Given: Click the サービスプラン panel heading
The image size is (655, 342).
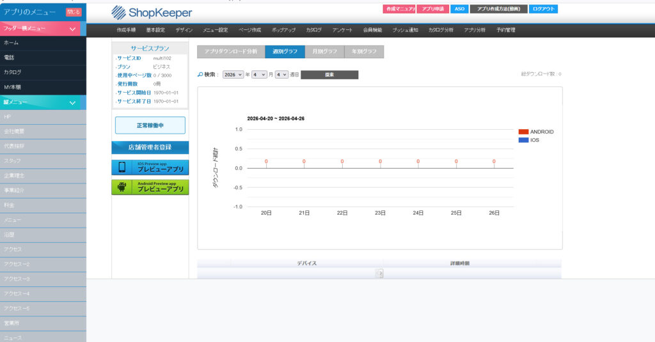Looking at the screenshot, I should coord(150,49).
